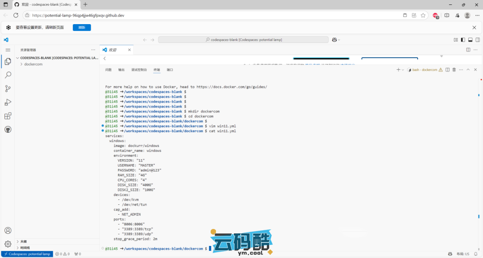The height and width of the screenshot is (258, 483).
Task: Split the terminal panel
Action: [447, 70]
